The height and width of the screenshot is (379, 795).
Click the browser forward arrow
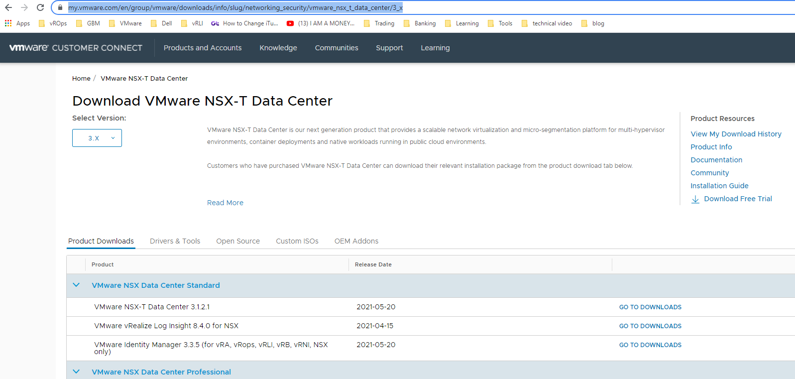24,7
